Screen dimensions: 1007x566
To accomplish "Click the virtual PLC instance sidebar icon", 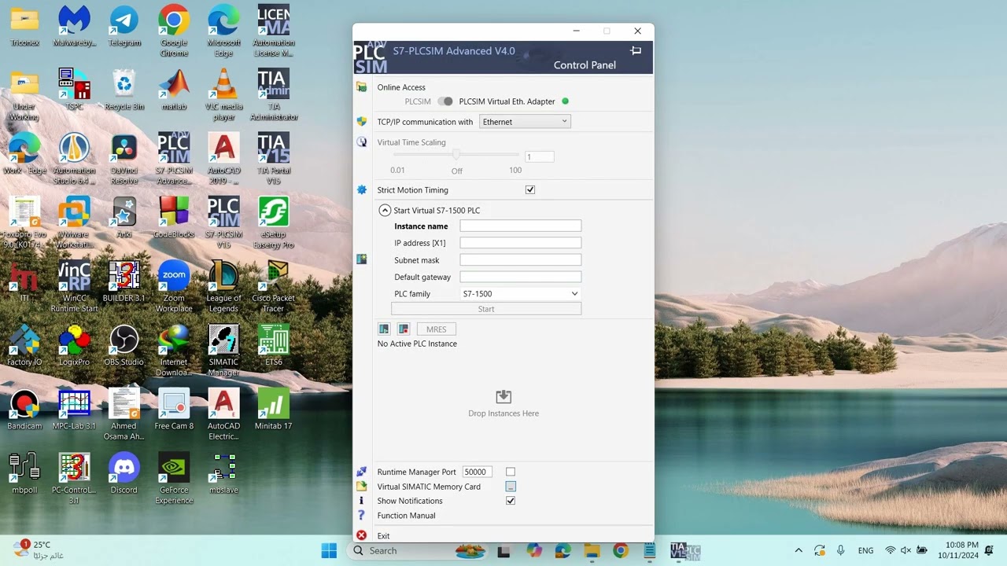I will coord(362,259).
